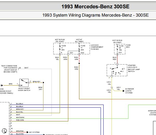Click the transistor symbol near pin 11
156x135 pixels.
click(x=4, y=131)
